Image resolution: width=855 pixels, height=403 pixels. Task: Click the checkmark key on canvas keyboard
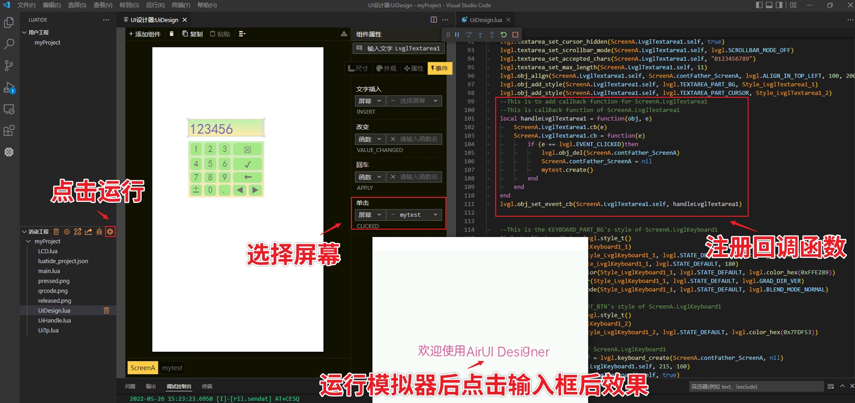point(247,164)
